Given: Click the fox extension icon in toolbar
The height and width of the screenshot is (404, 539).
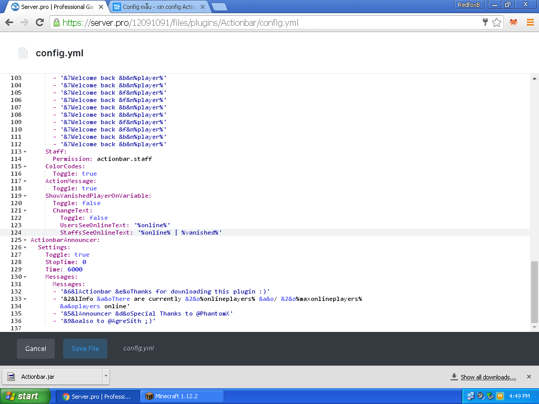Looking at the screenshot, I should point(513,23).
